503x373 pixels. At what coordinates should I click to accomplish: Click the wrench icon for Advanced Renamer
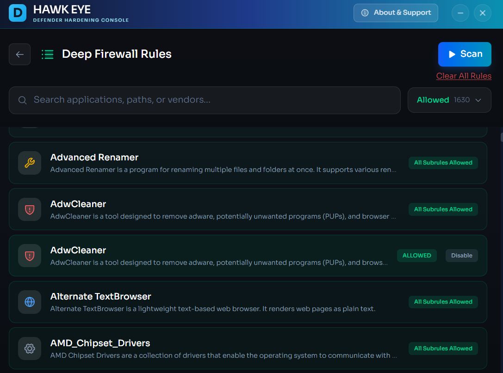[x=30, y=163]
